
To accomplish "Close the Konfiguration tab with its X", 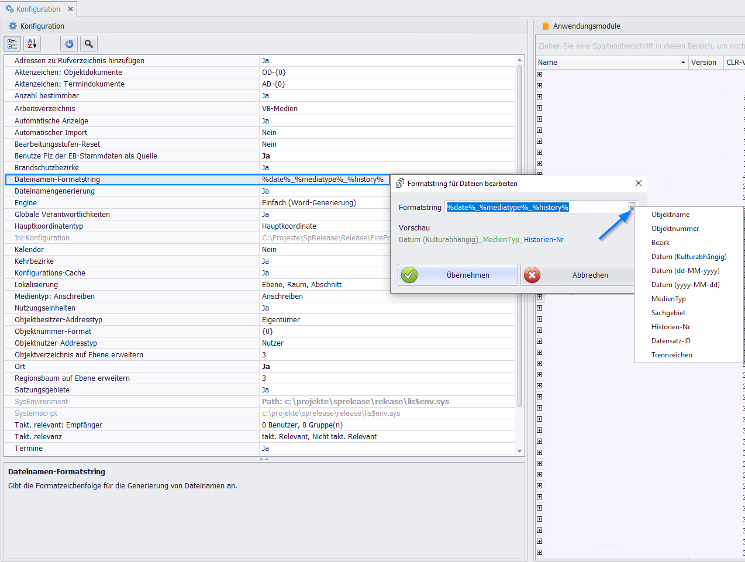I will 70,9.
